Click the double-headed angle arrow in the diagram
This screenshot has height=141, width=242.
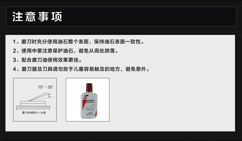pyautogui.click(x=49, y=95)
